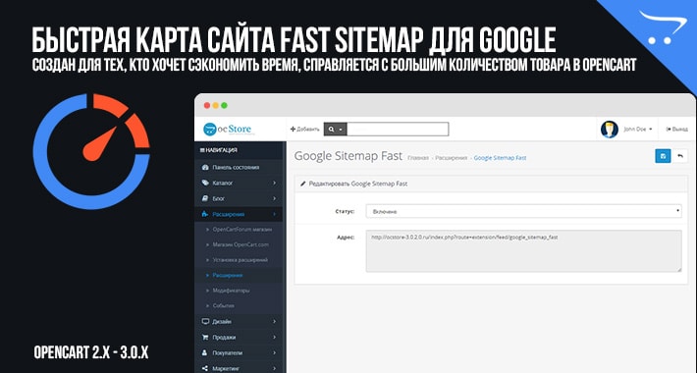Expand the Продажи menu chevron
Image resolution: width=697 pixels, height=373 pixels.
[x=274, y=337]
